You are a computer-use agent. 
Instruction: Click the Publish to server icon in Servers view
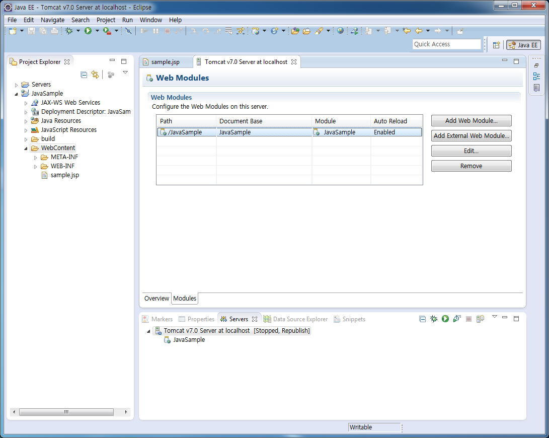[x=481, y=319]
